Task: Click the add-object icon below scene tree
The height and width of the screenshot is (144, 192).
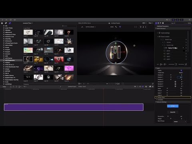Action: coord(161,64)
